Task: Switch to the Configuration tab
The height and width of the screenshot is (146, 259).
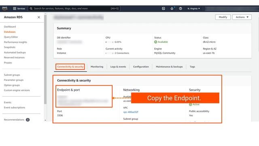Action: [x=141, y=67]
